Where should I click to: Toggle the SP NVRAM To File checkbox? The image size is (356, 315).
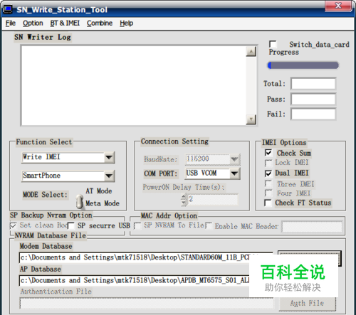(x=137, y=225)
